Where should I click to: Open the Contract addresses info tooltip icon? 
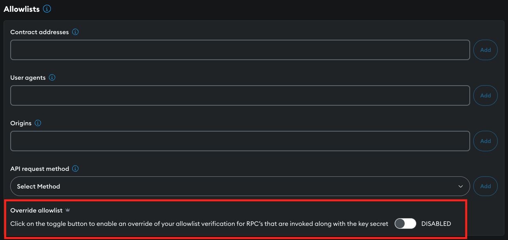pyautogui.click(x=75, y=32)
